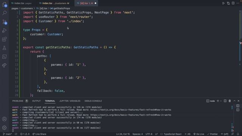Open the Explorer view in activity bar
The image size is (242, 136).
(x=5, y=5)
